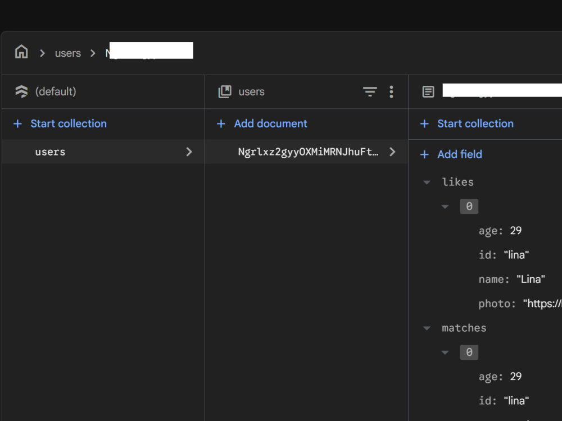Collapse item 0 under likes
The image size is (562, 421).
[445, 207]
